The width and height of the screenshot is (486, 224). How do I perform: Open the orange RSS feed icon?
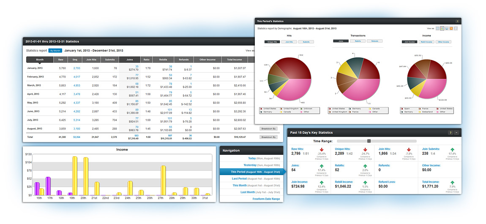[451, 28]
